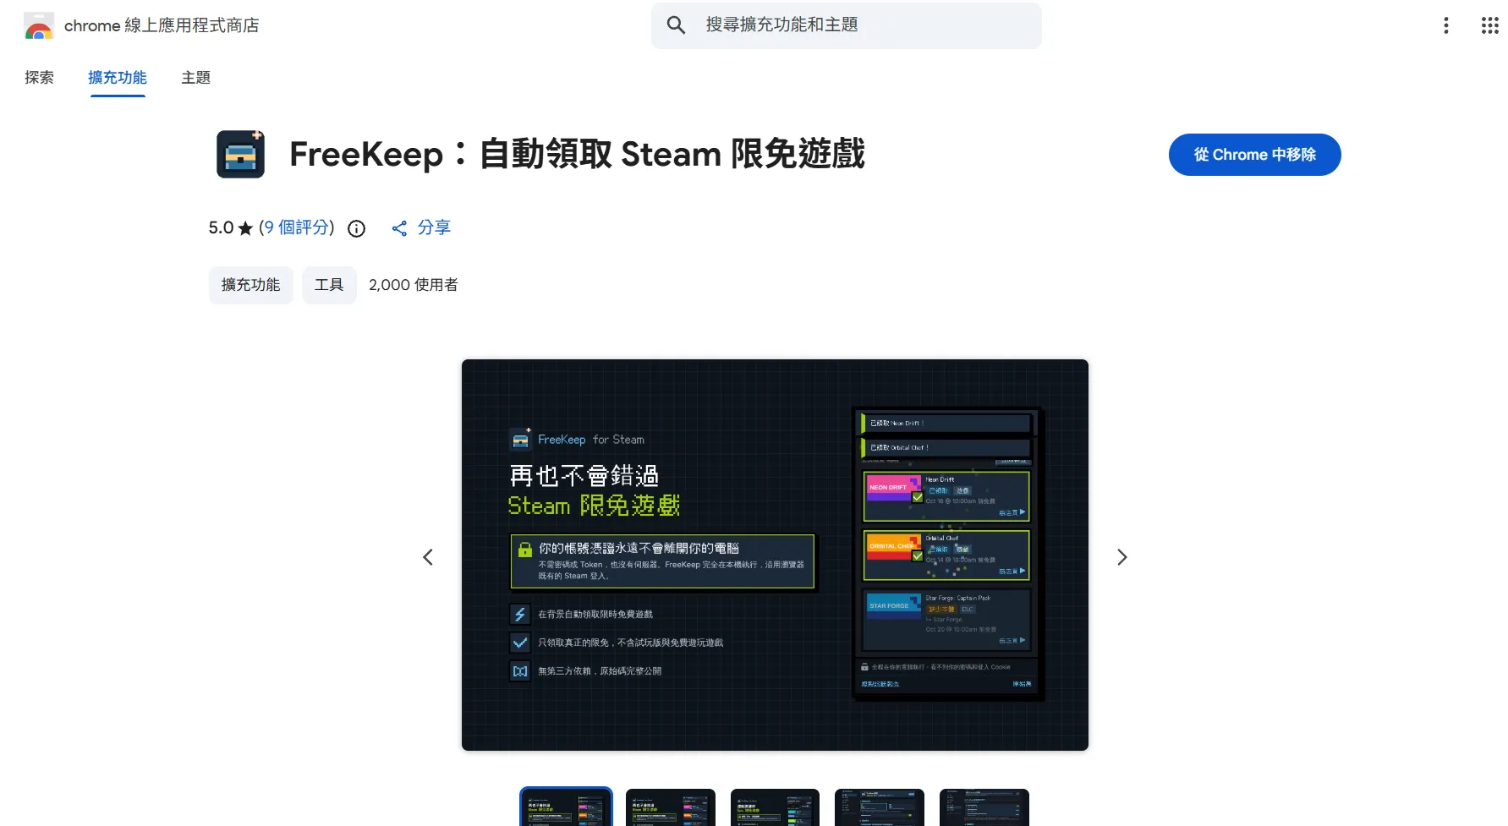Select the fourth screenshot thumbnail

coord(880,807)
